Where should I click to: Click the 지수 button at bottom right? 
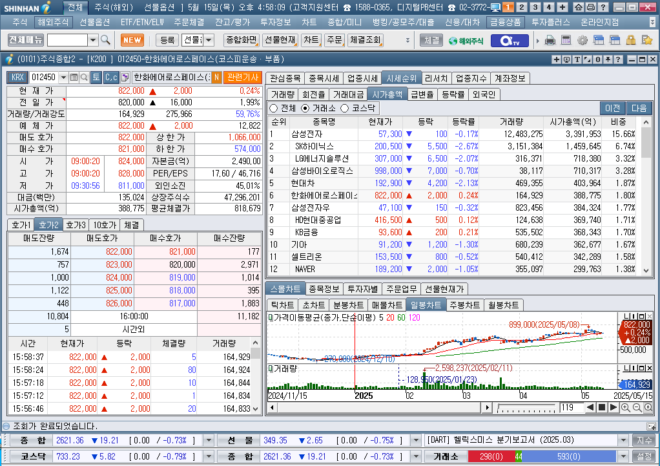(x=645, y=441)
